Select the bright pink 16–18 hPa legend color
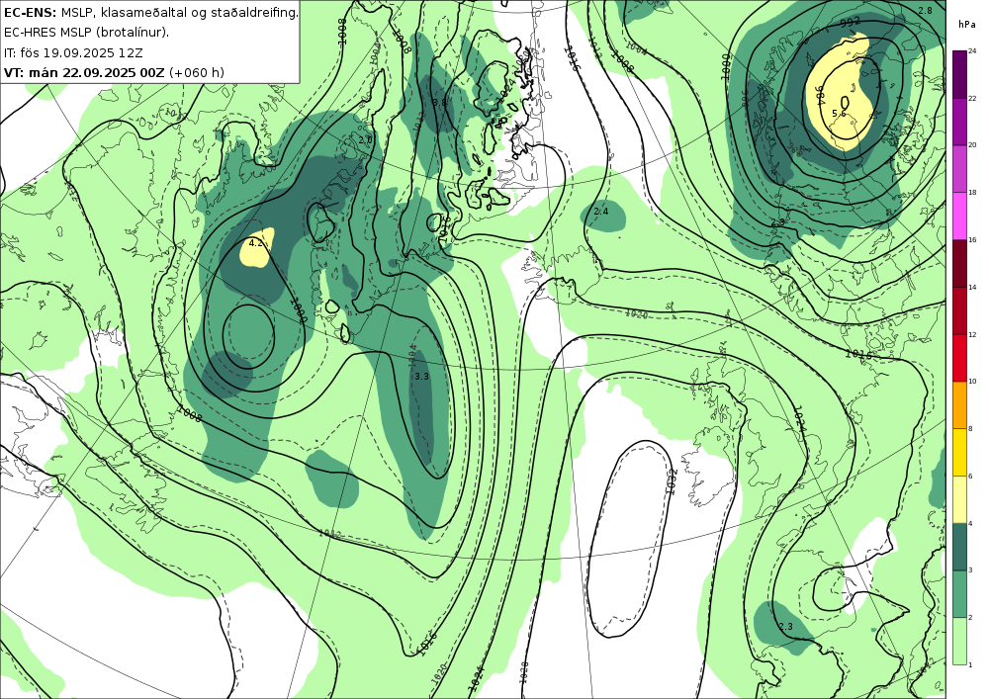 959,216
